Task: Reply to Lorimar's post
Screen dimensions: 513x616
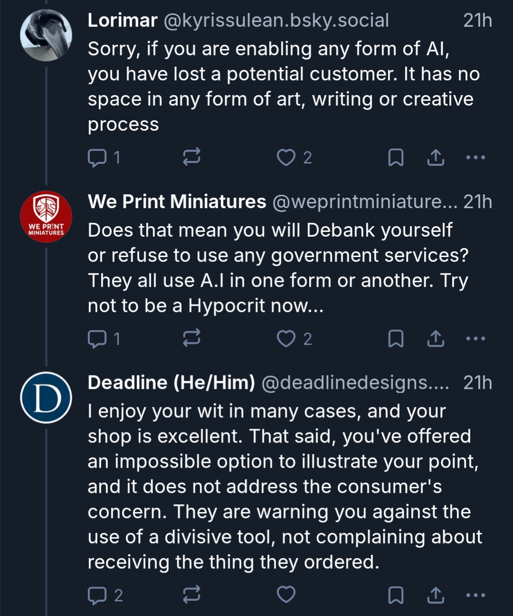Action: click(x=97, y=157)
